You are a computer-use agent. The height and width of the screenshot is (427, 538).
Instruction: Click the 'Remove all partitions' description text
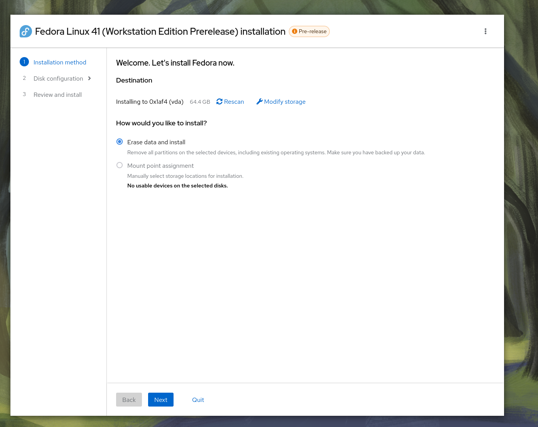click(276, 152)
